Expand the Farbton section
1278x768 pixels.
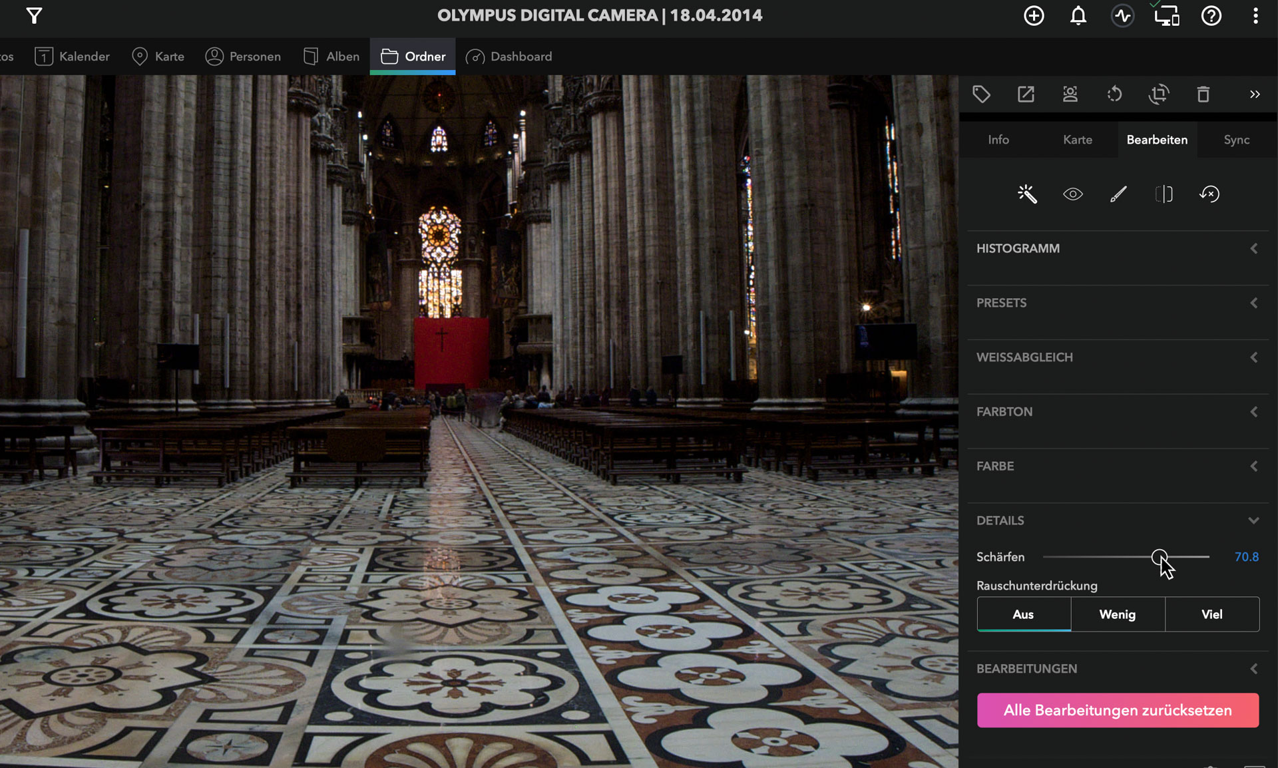tap(1118, 412)
